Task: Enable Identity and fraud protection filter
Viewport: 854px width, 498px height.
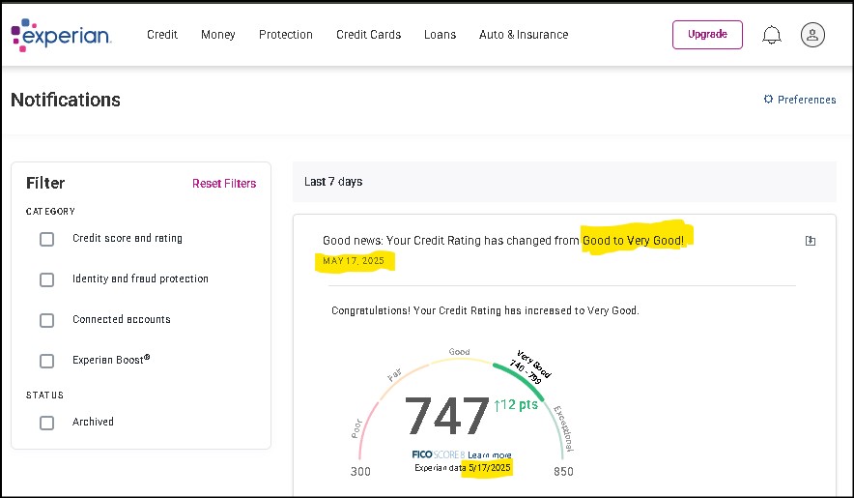Action: [x=46, y=279]
